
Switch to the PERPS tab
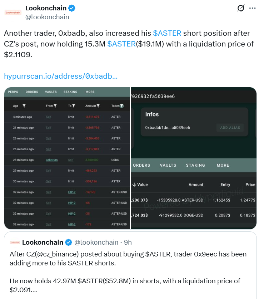pos(13,92)
